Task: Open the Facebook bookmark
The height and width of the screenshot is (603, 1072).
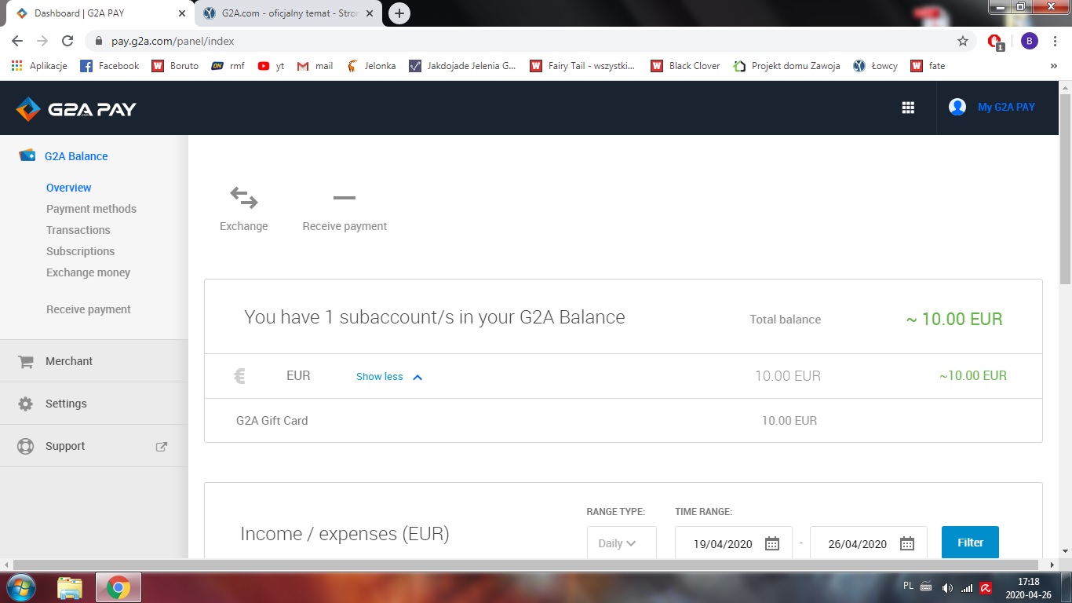Action: pyautogui.click(x=110, y=66)
